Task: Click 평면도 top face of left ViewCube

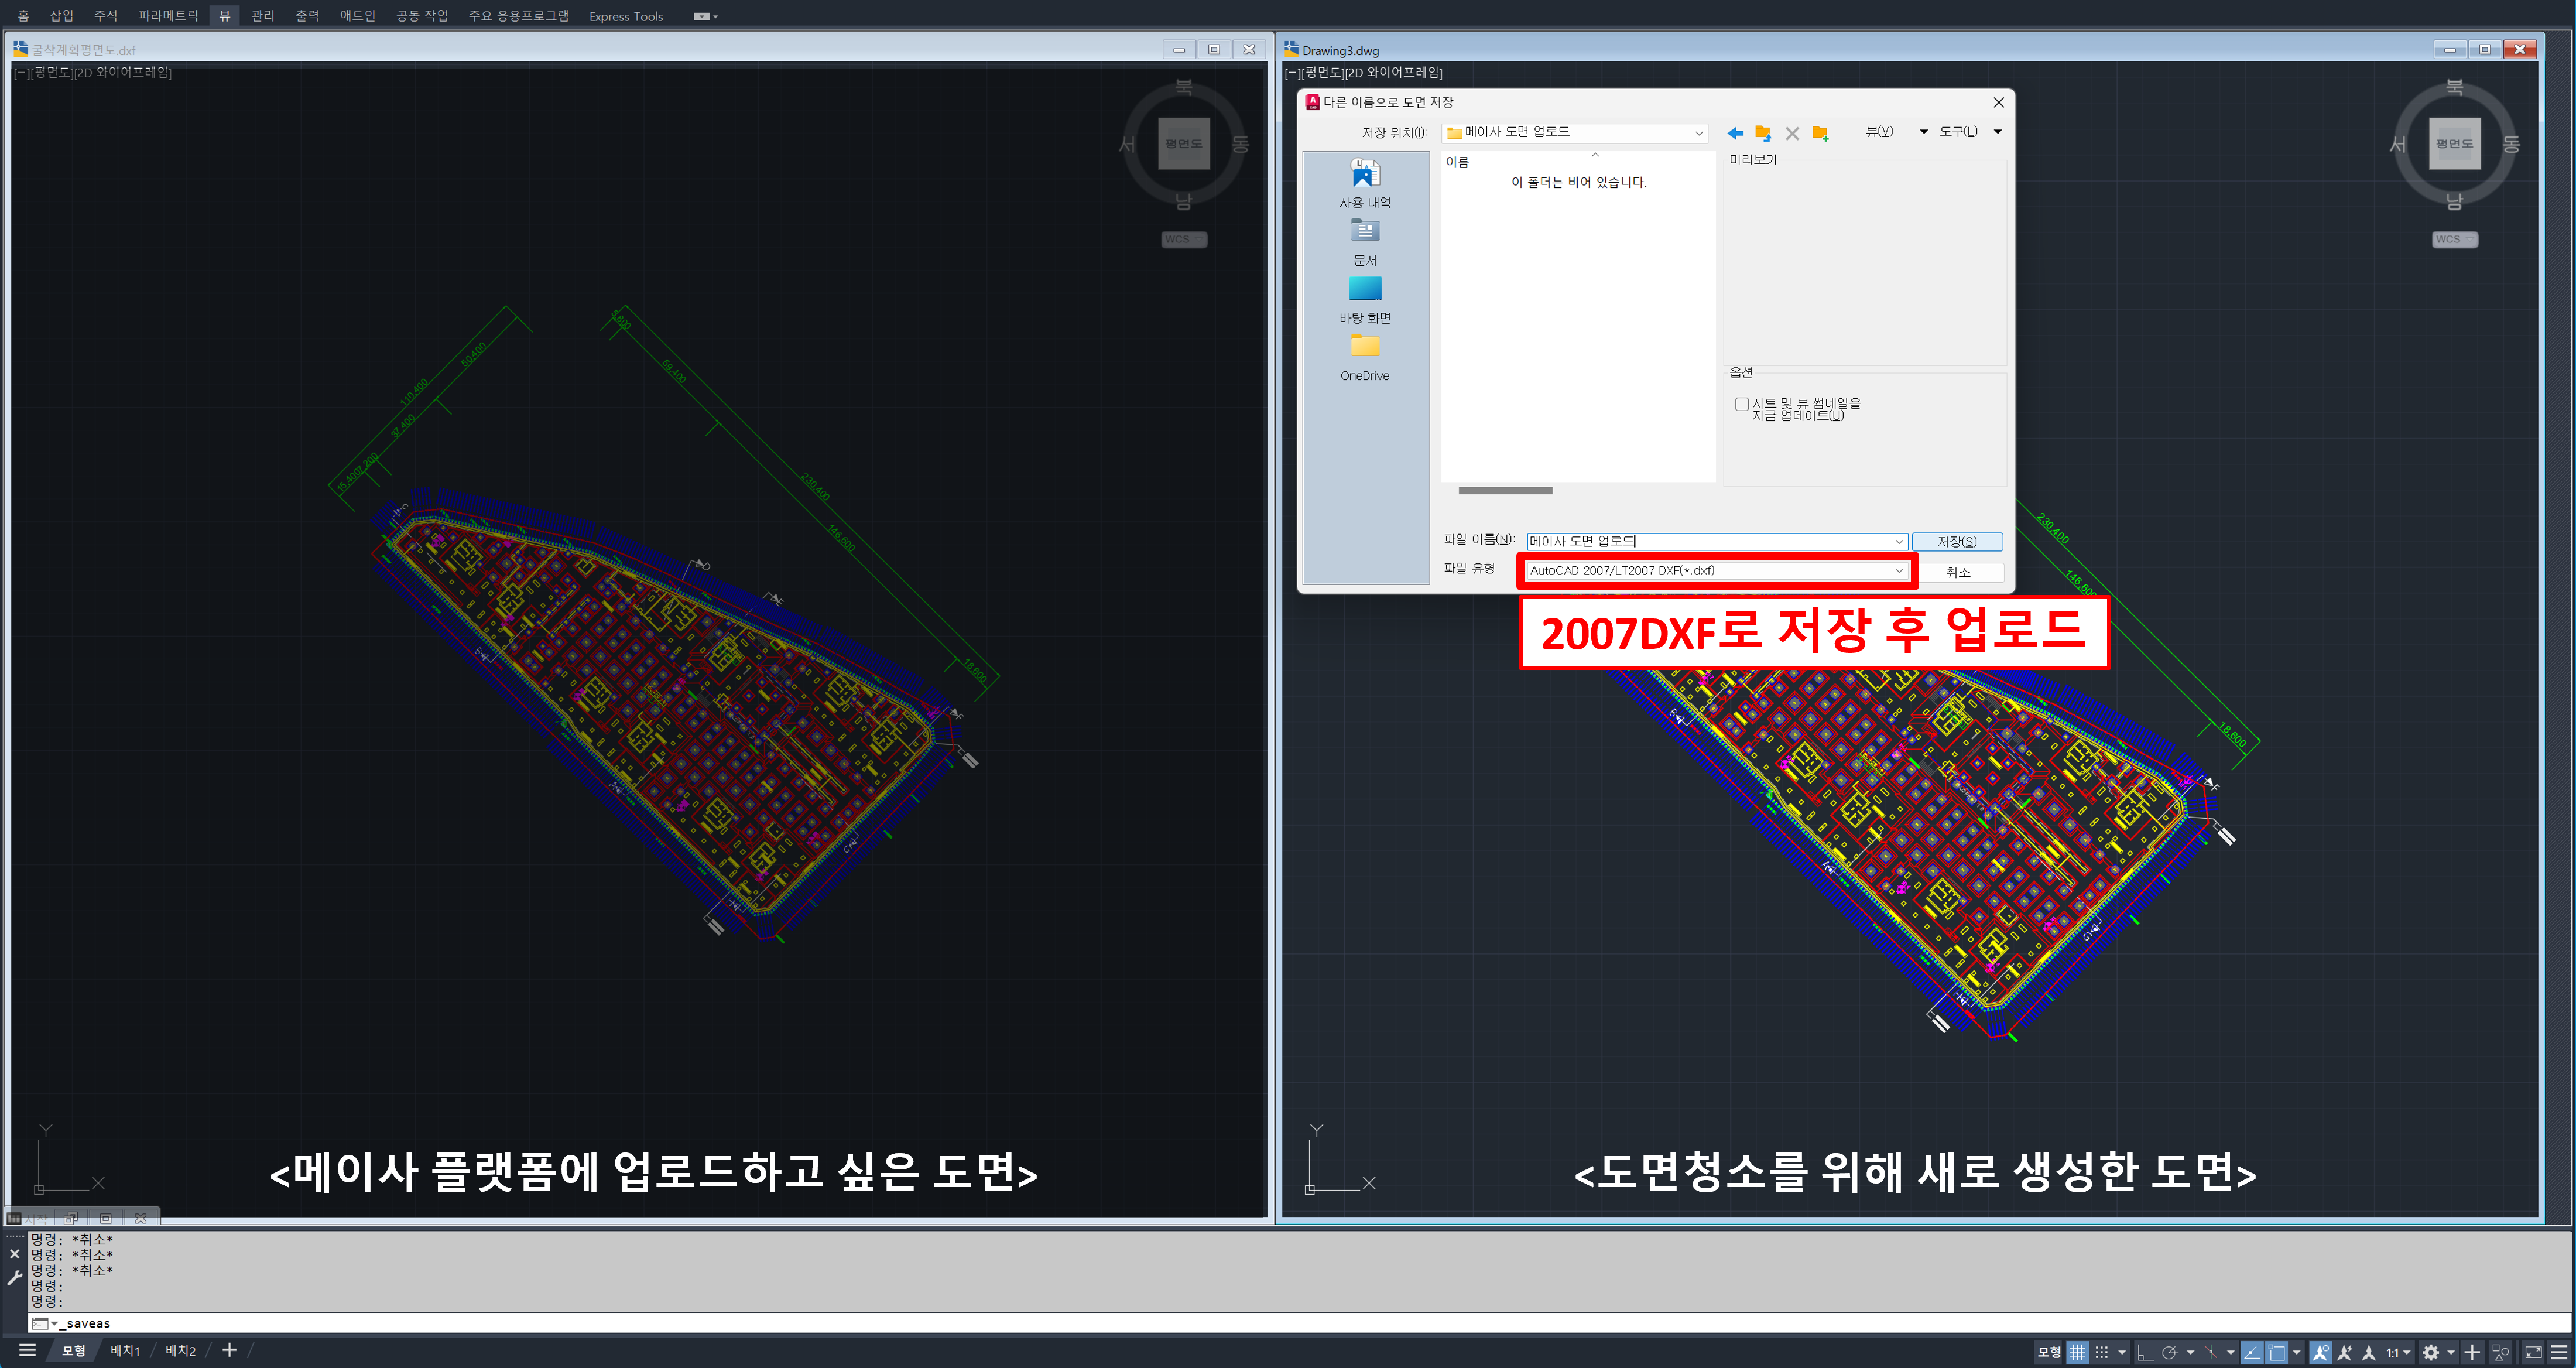Action: (1184, 144)
